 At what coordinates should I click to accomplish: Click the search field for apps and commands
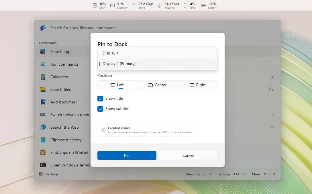(157, 28)
